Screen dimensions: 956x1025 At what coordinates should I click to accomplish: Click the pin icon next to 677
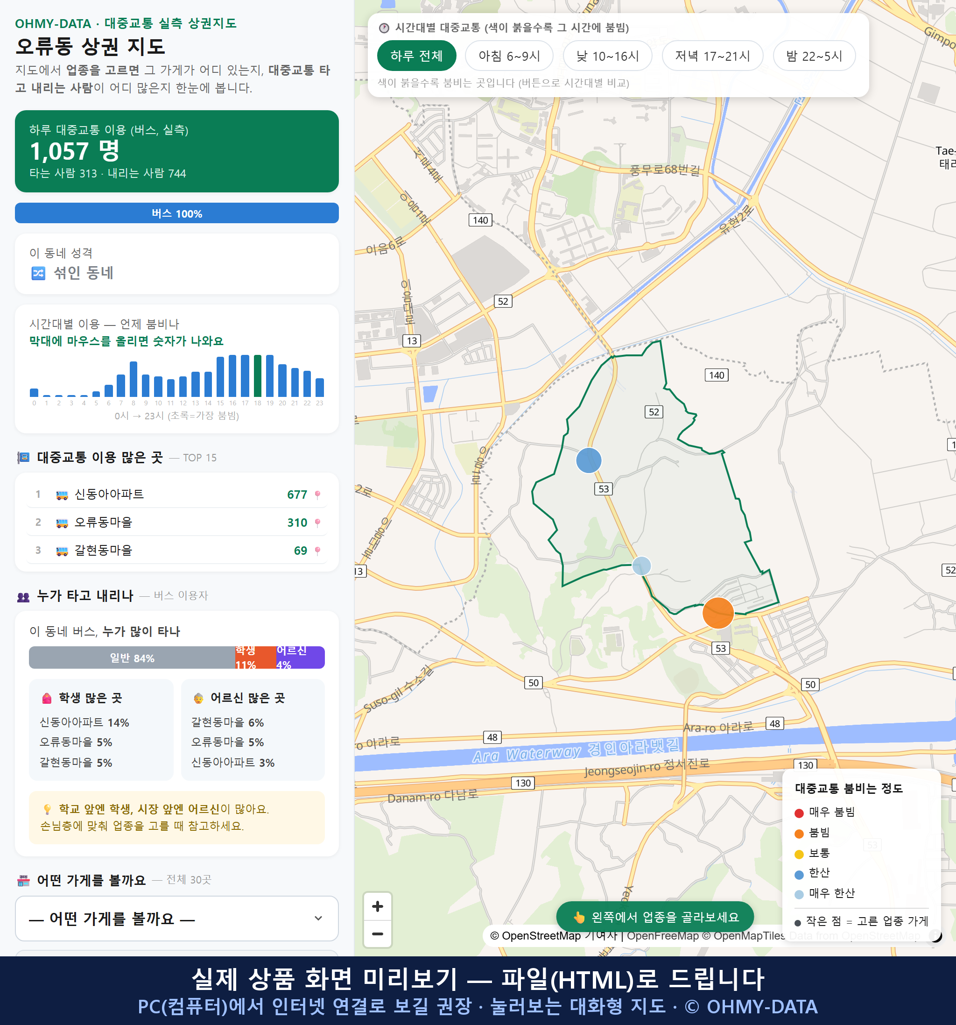(317, 495)
